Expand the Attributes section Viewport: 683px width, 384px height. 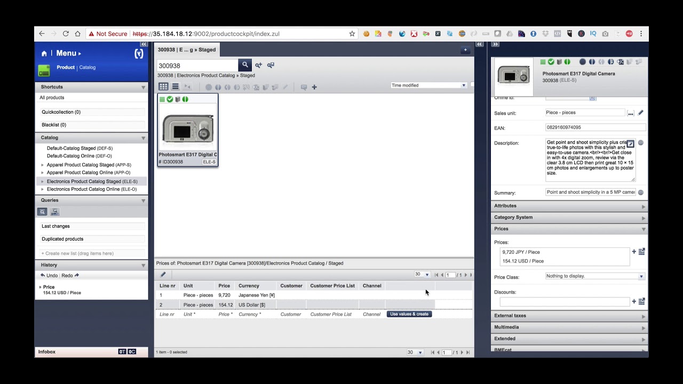569,206
